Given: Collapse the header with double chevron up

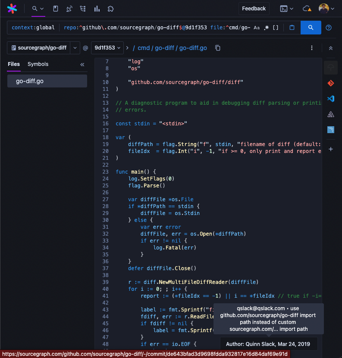Looking at the screenshot, I should pyautogui.click(x=331, y=48).
